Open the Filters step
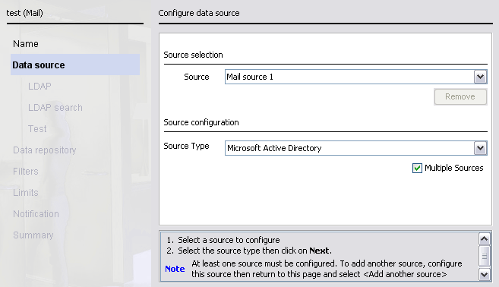 (26, 172)
